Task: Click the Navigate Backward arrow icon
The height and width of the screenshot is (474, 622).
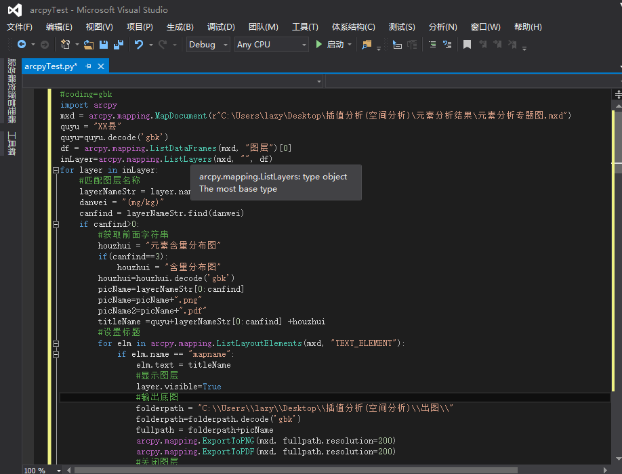Action: [x=22, y=45]
